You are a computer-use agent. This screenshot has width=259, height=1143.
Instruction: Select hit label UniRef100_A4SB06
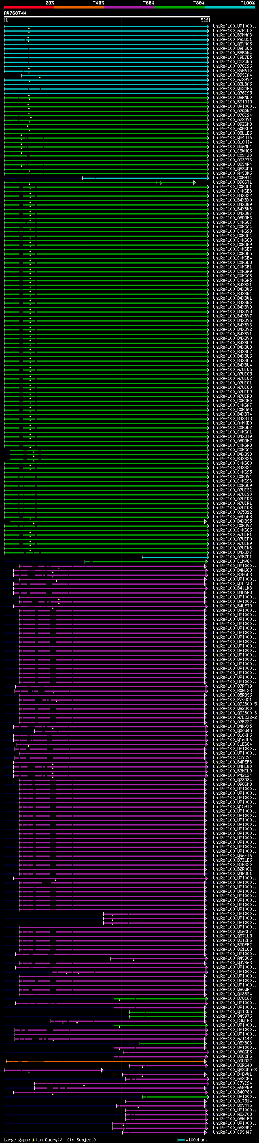(232, 959)
